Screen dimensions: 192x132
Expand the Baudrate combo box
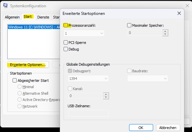point(148,79)
